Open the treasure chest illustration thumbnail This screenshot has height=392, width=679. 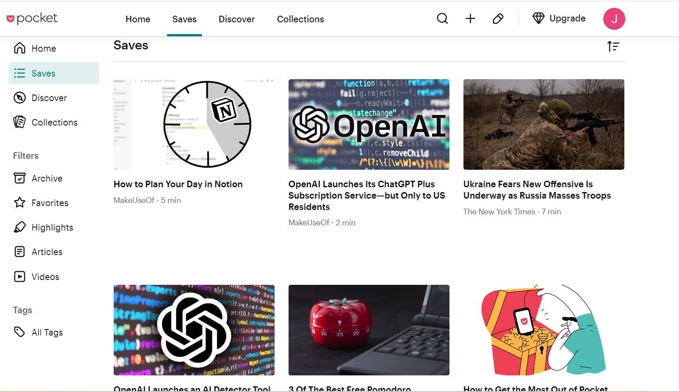pyautogui.click(x=544, y=330)
